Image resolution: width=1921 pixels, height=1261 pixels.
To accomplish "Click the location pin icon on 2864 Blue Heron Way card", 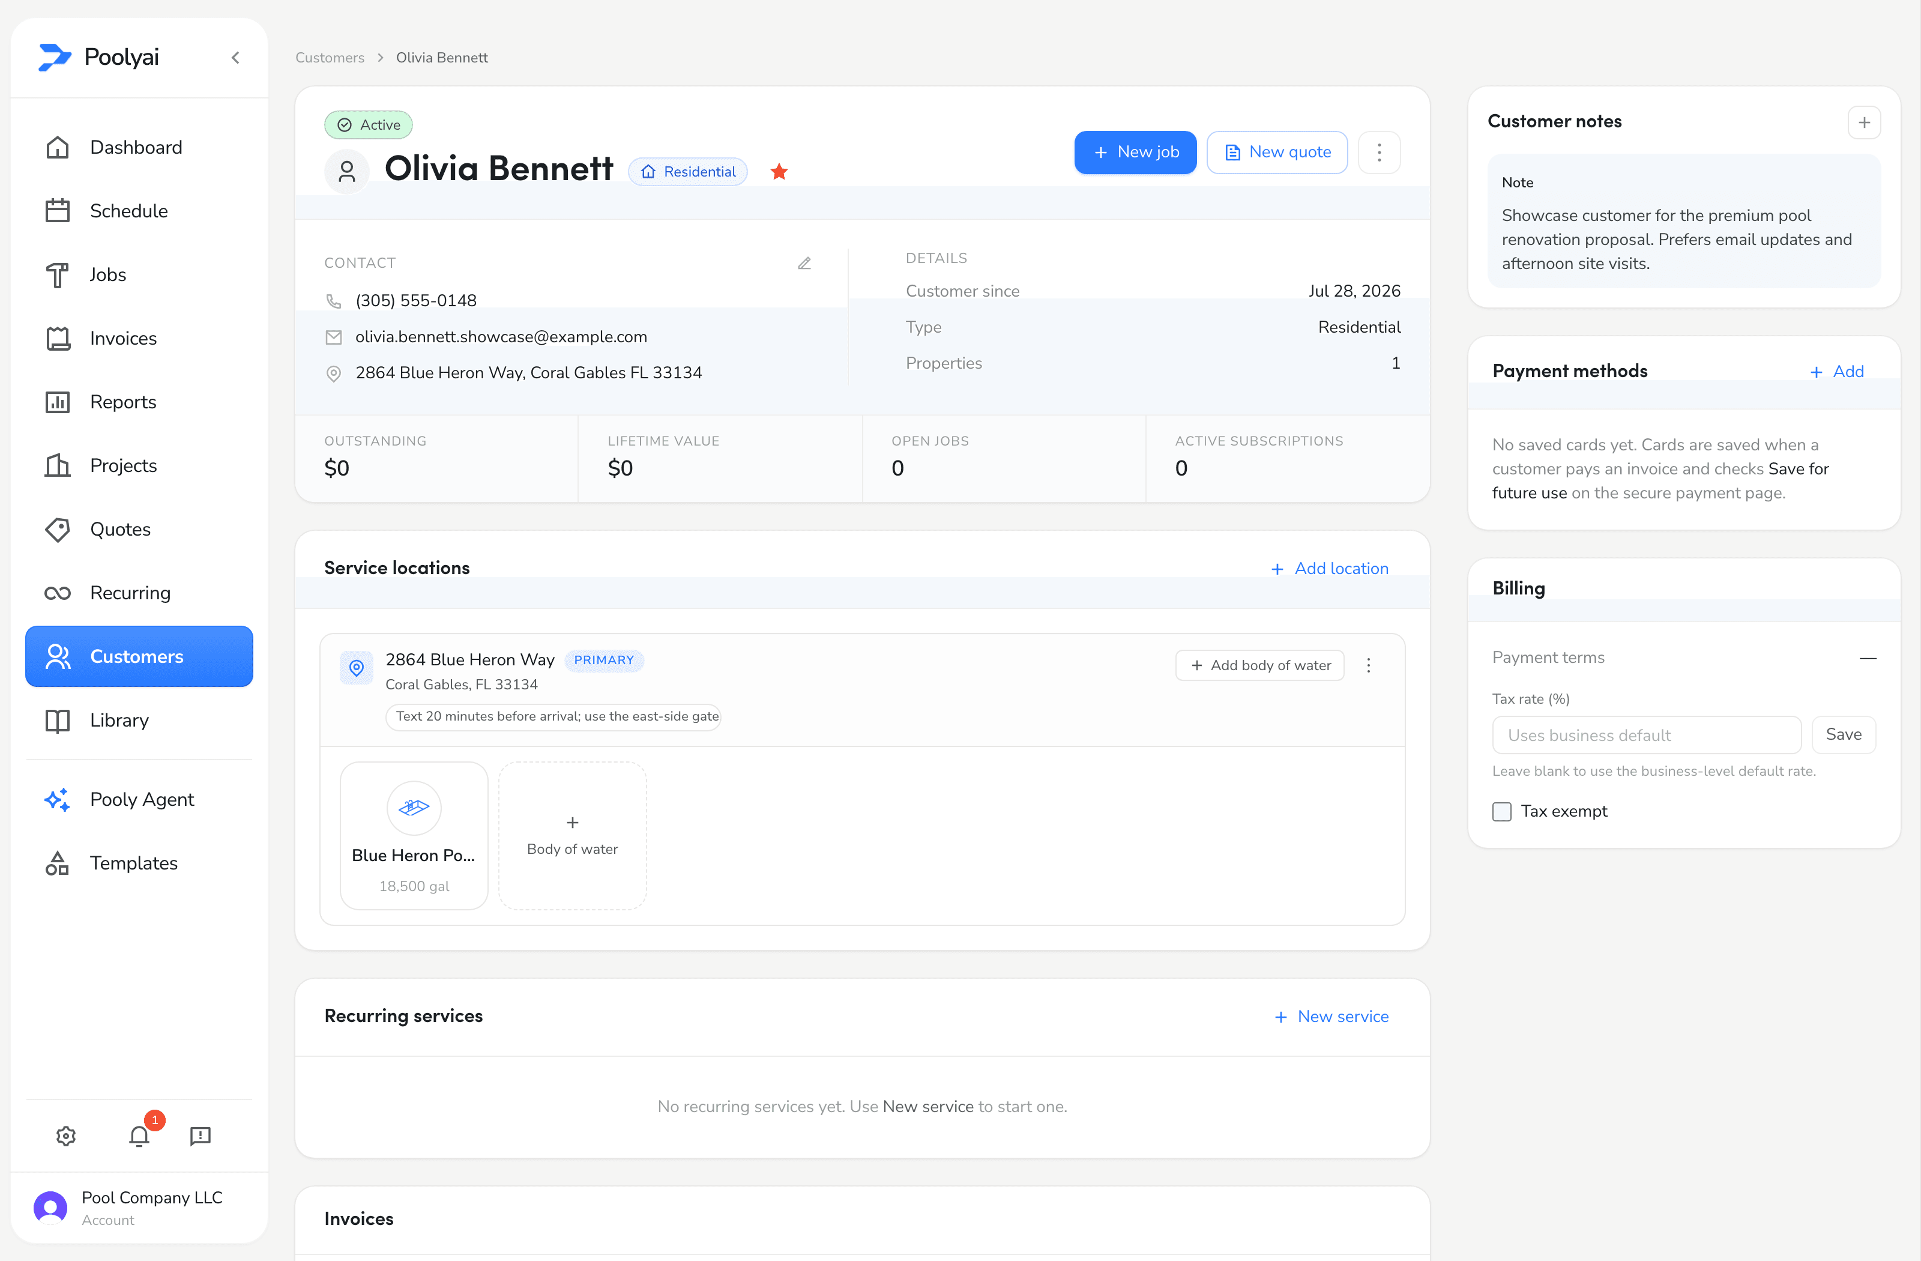I will [356, 668].
